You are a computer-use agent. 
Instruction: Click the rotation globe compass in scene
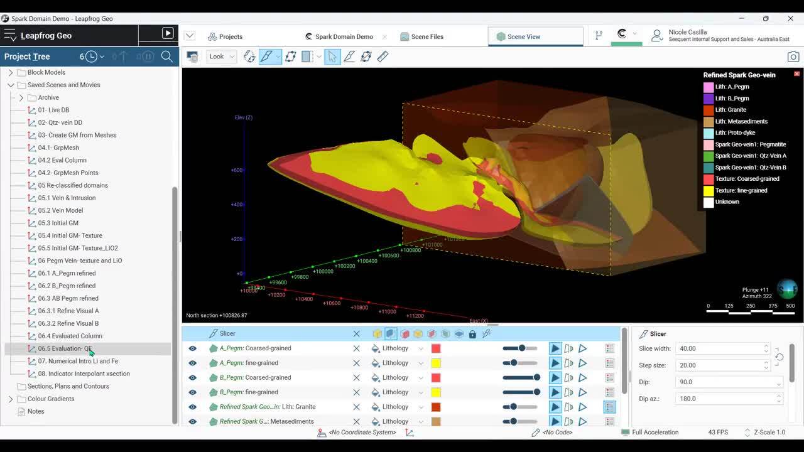(x=787, y=289)
